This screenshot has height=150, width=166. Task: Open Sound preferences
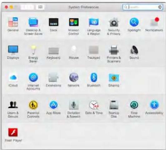134,50
